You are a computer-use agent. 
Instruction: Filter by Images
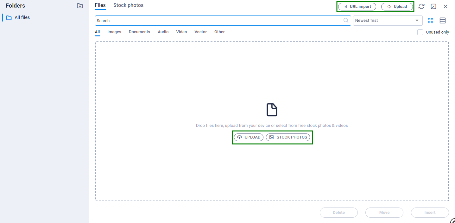click(114, 32)
